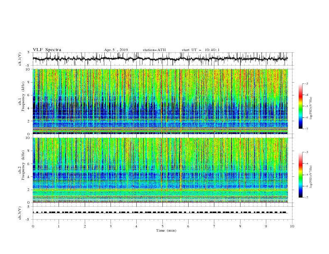Click the time axis tick label "7"
Screen dimensions: 329x254
[214, 226]
